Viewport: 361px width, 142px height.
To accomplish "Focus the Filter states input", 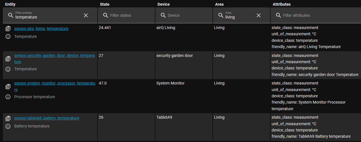I will pyautogui.click(x=126, y=15).
